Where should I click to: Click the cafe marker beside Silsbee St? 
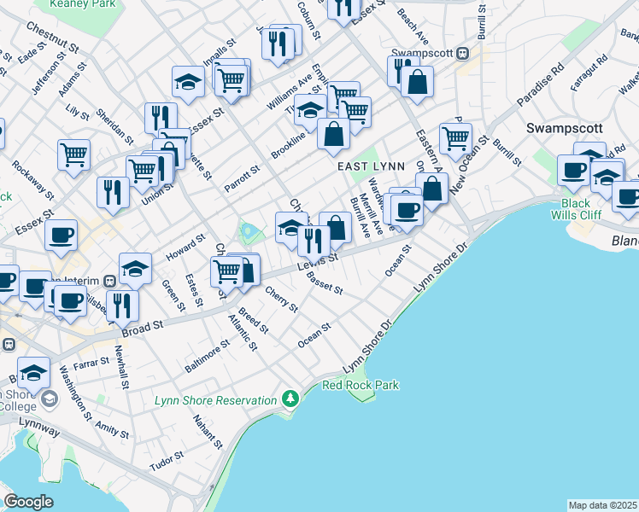click(x=71, y=304)
